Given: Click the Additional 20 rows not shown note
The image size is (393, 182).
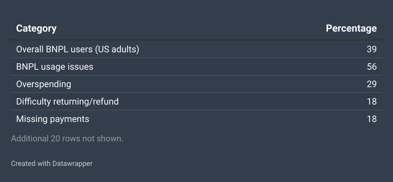Looking at the screenshot, I should [67, 139].
